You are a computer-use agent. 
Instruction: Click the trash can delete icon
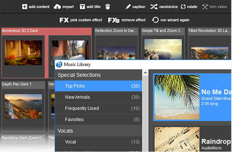[108, 7]
